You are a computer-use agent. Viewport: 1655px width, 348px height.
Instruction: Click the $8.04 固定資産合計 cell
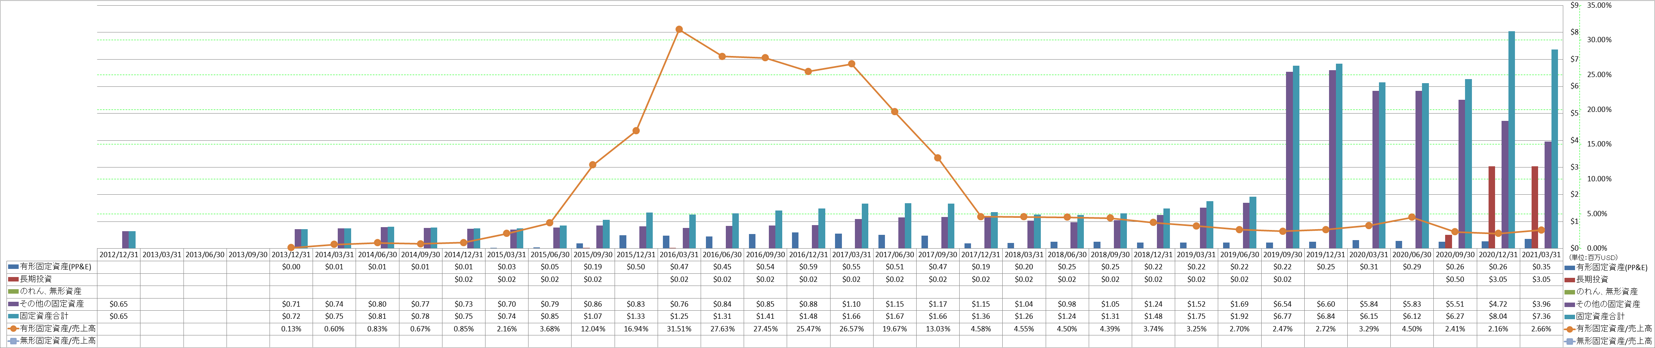tap(1497, 316)
